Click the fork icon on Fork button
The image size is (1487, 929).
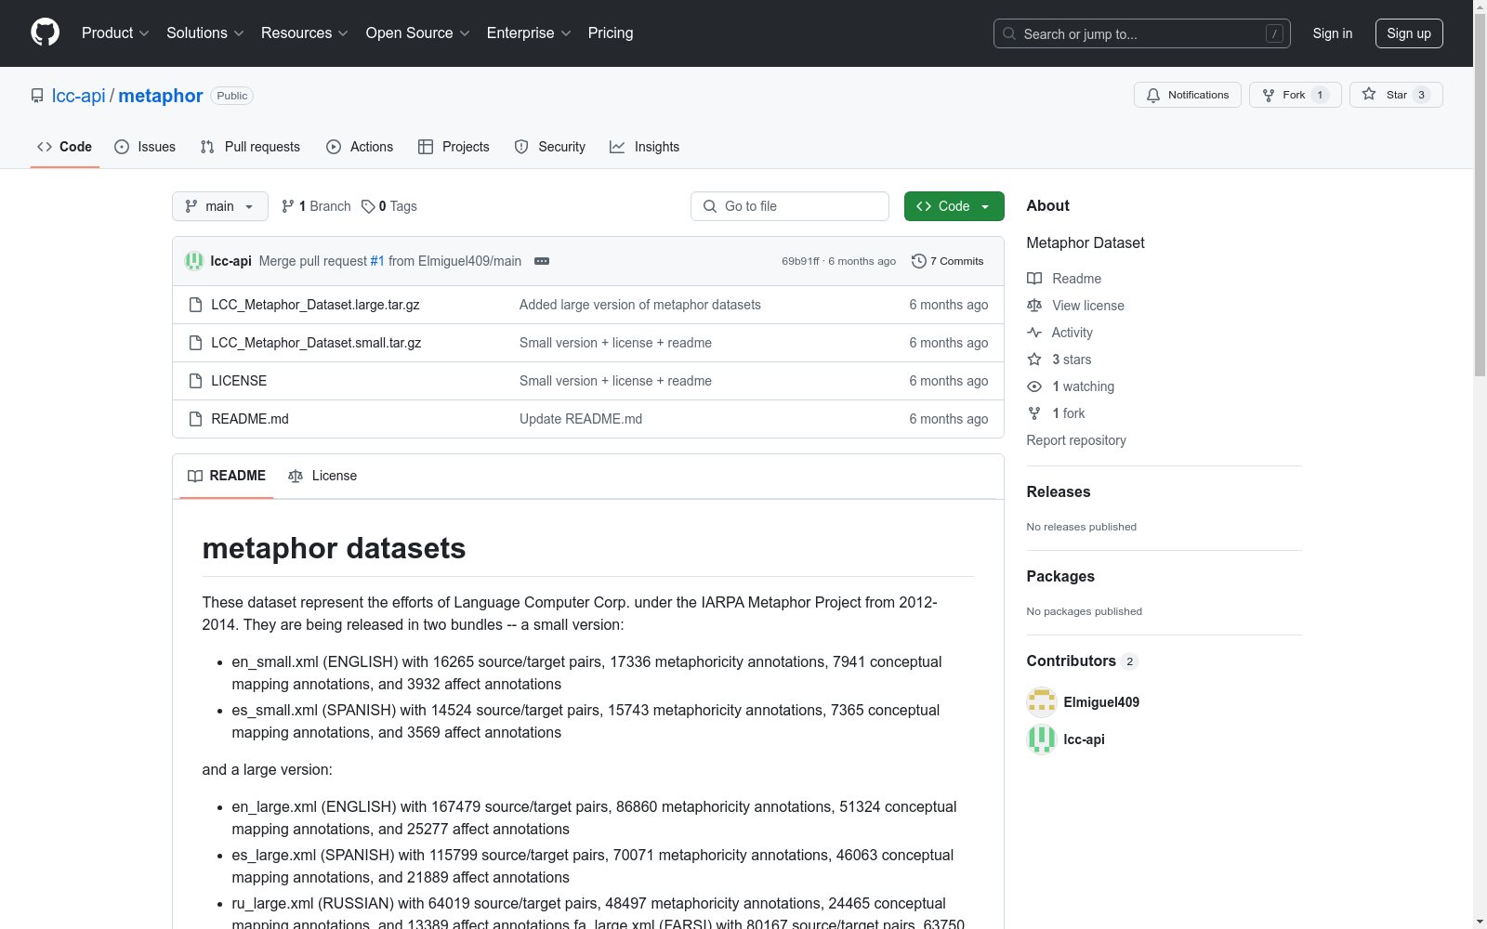[1269, 95]
